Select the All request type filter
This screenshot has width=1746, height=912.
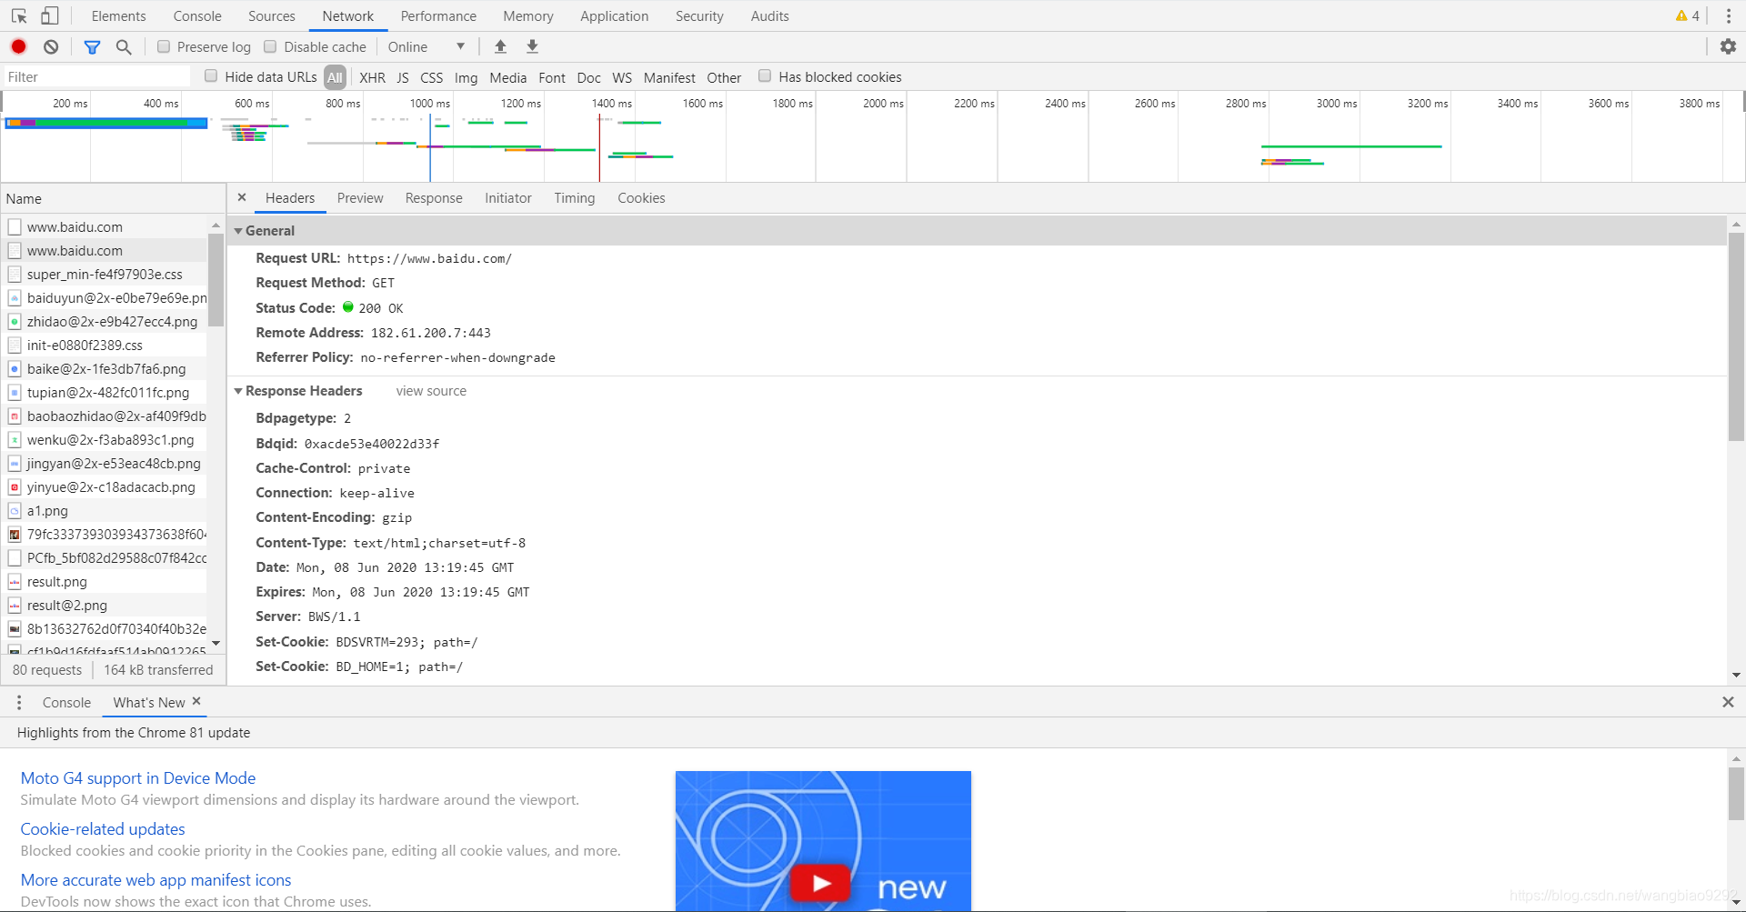[335, 77]
